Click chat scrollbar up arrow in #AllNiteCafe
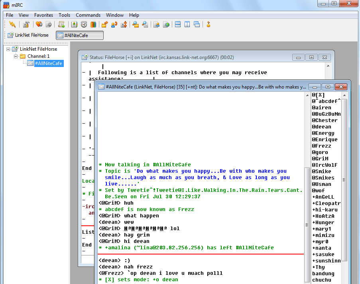 coord(307,95)
